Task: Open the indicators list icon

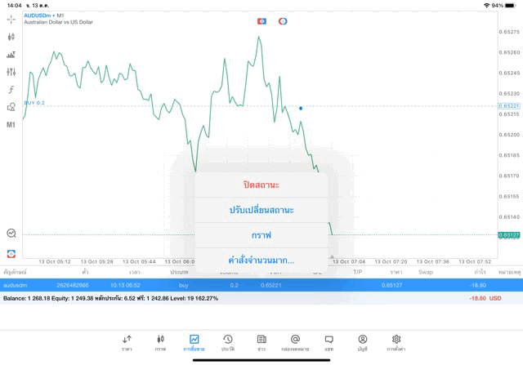Action: (x=11, y=55)
